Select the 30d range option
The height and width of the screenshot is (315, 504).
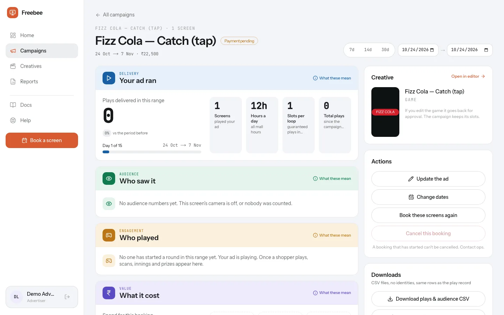pos(385,50)
